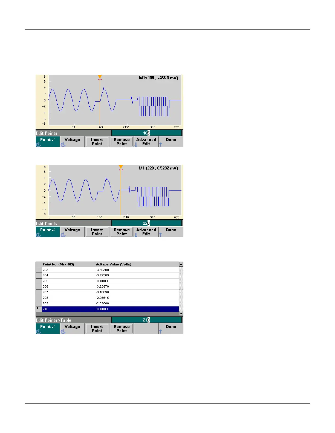Image resolution: width=335 pixels, height=433 pixels.
Task: Open Advanced Edit in the 165 point screen
Action: 146,142
